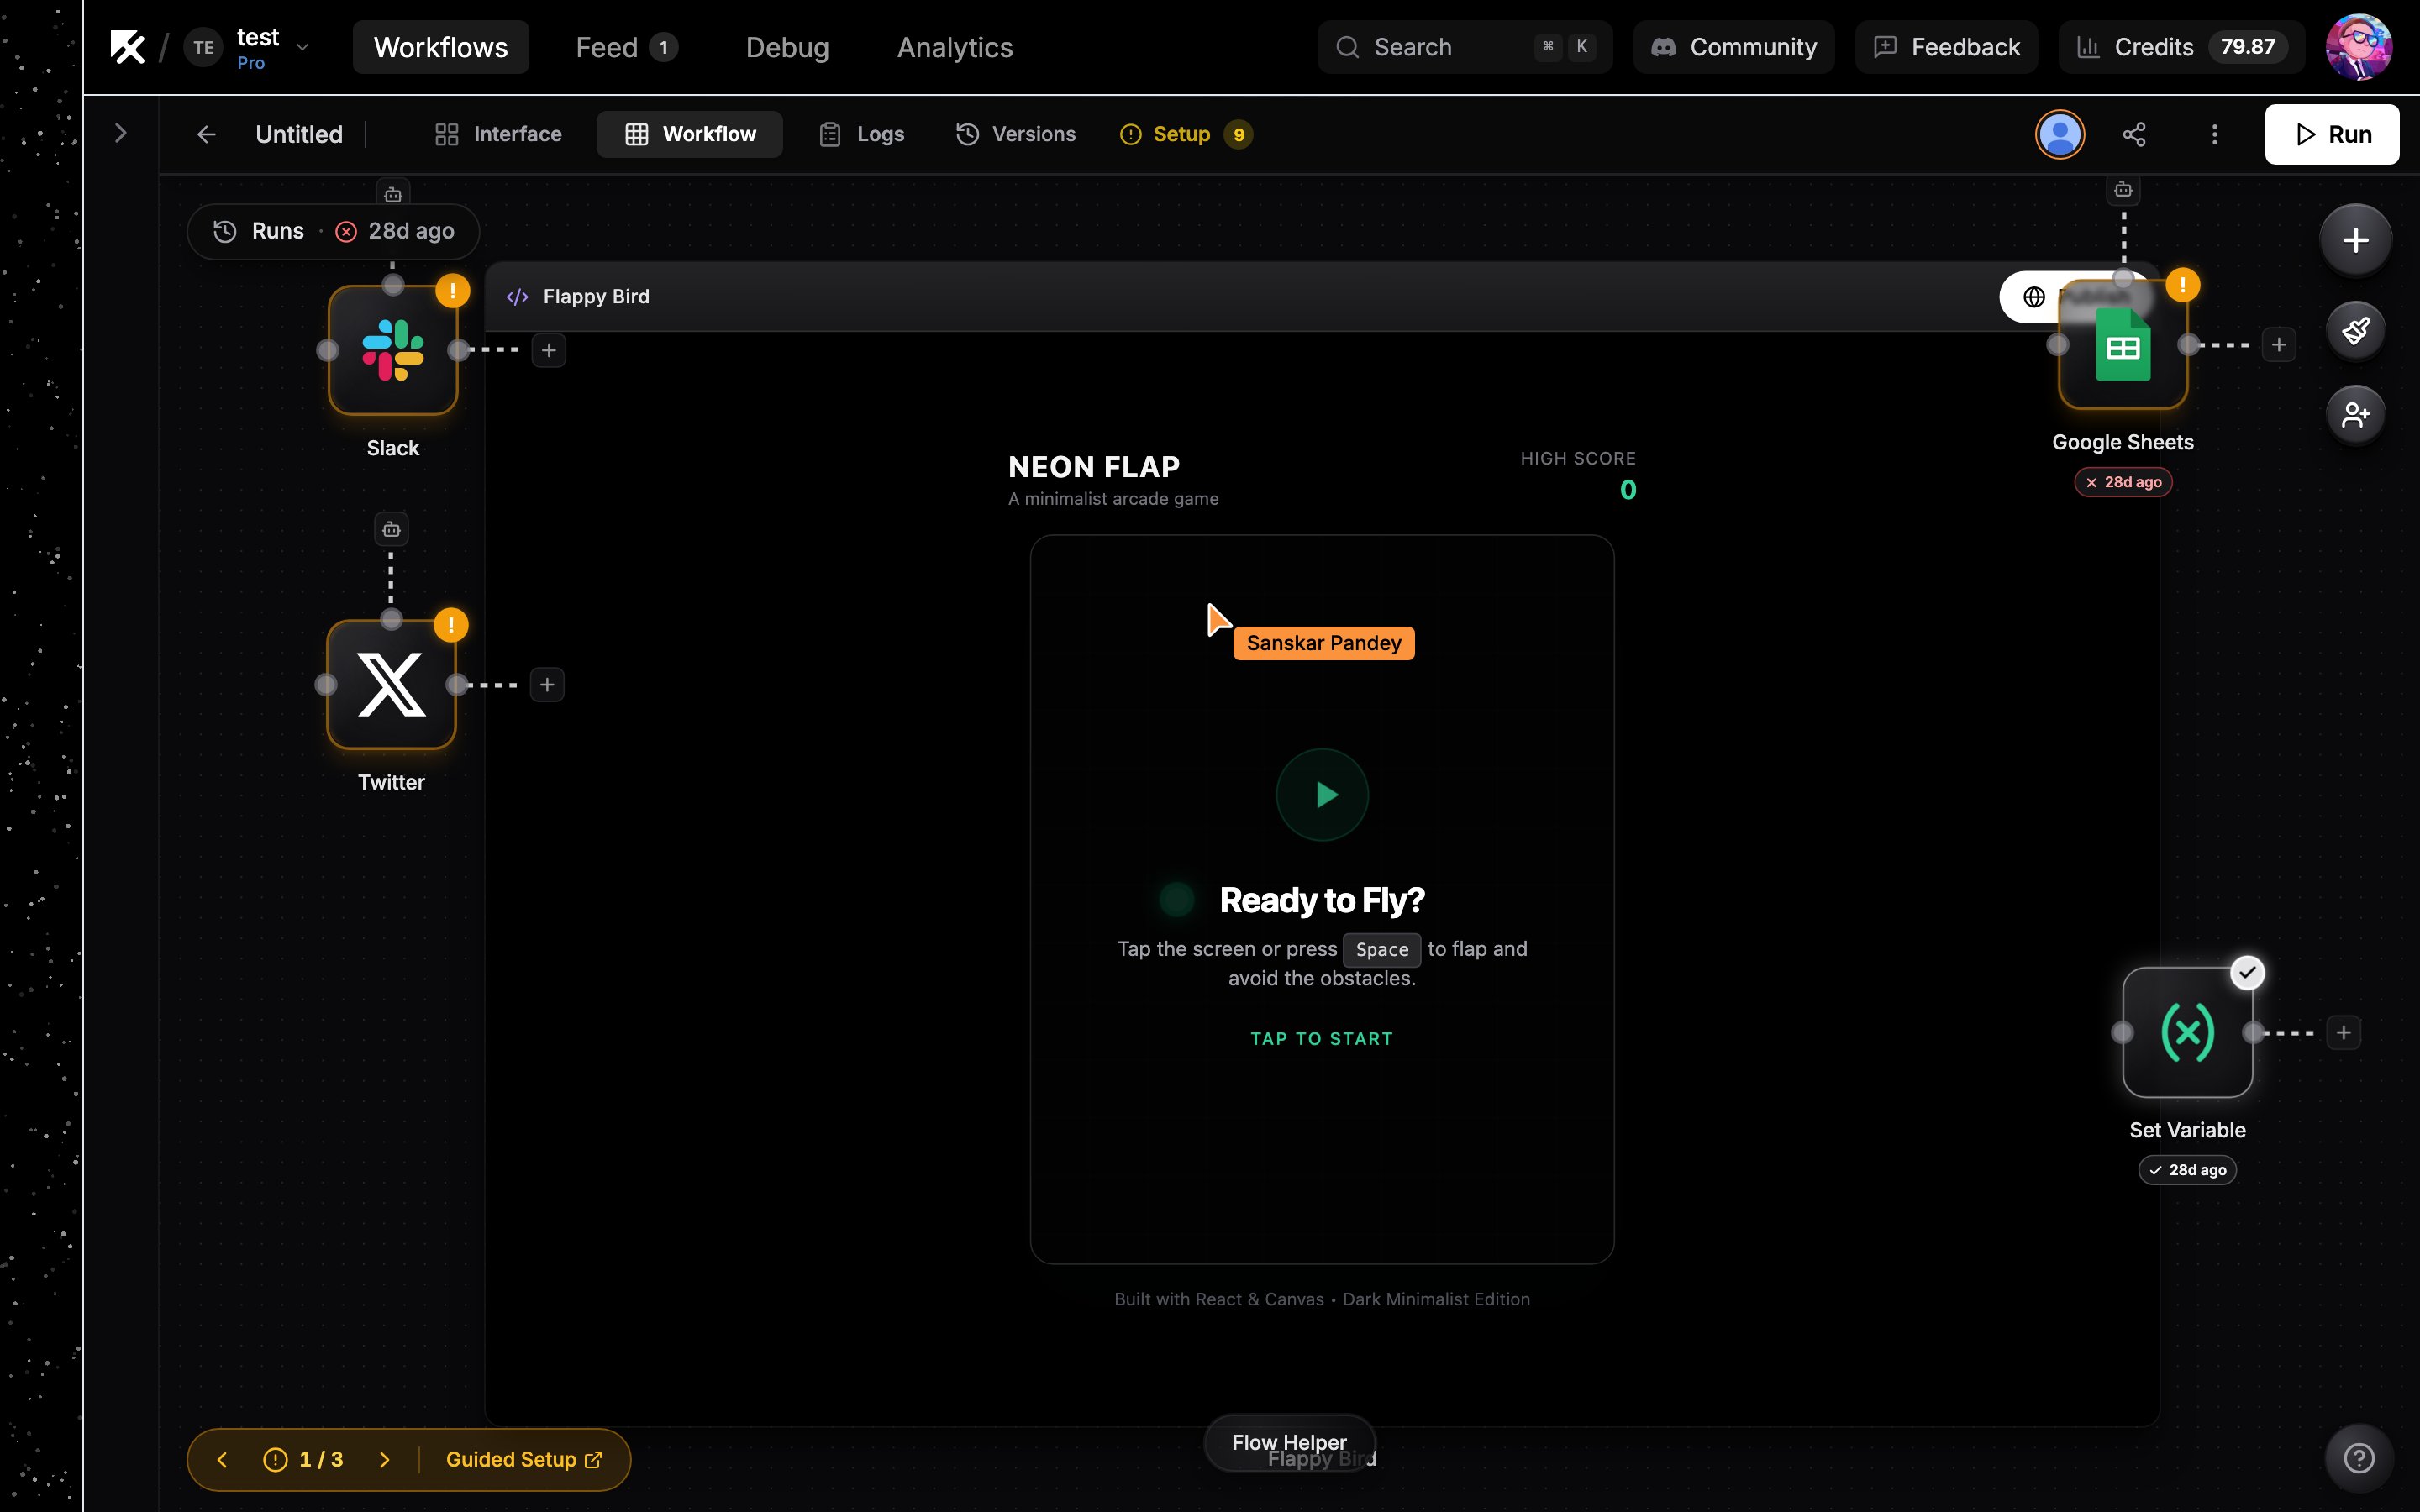Add a step after Google Sheets node
The width and height of the screenshot is (2420, 1512).
(x=2279, y=345)
